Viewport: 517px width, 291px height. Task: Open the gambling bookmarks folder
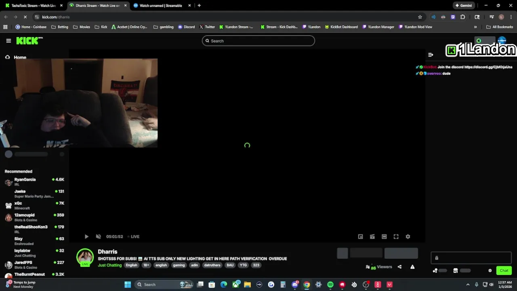[164, 27]
